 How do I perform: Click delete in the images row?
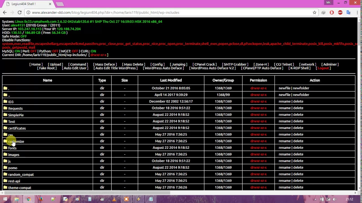(x=298, y=154)
